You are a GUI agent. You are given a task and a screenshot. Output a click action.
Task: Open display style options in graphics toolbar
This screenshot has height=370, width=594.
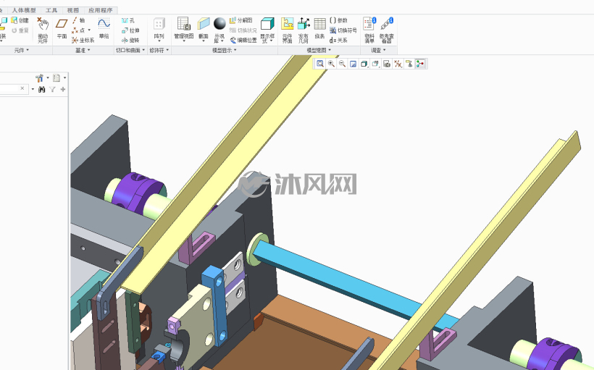pos(364,64)
